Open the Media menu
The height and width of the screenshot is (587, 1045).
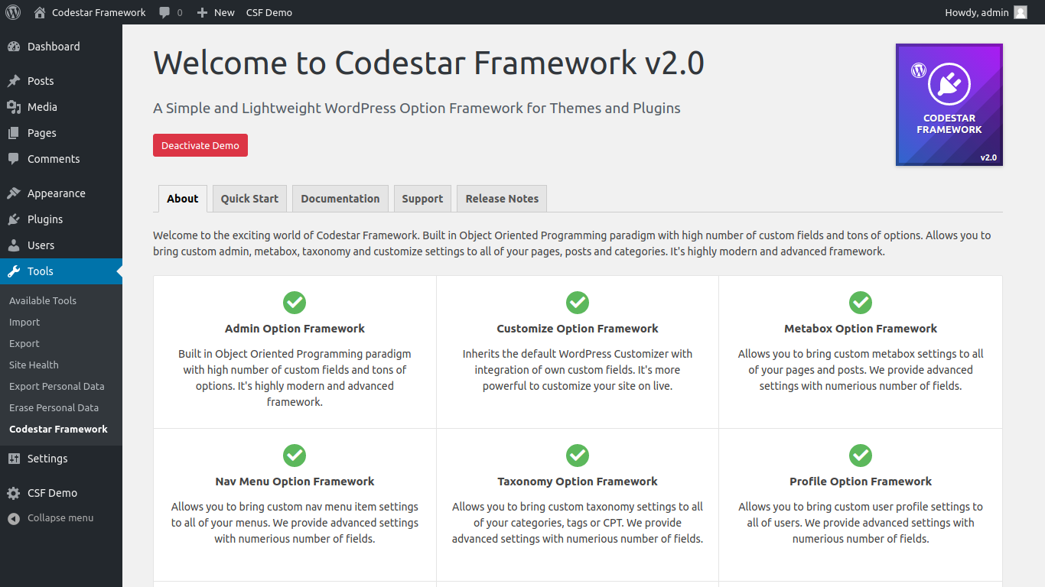tap(42, 107)
